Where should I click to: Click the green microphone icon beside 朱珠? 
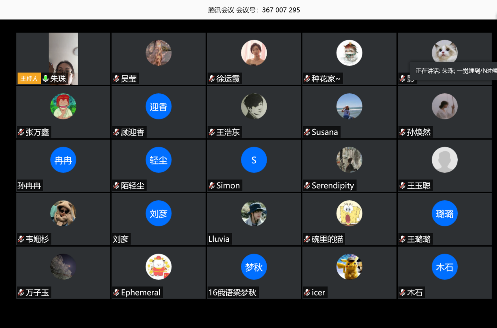click(x=46, y=79)
